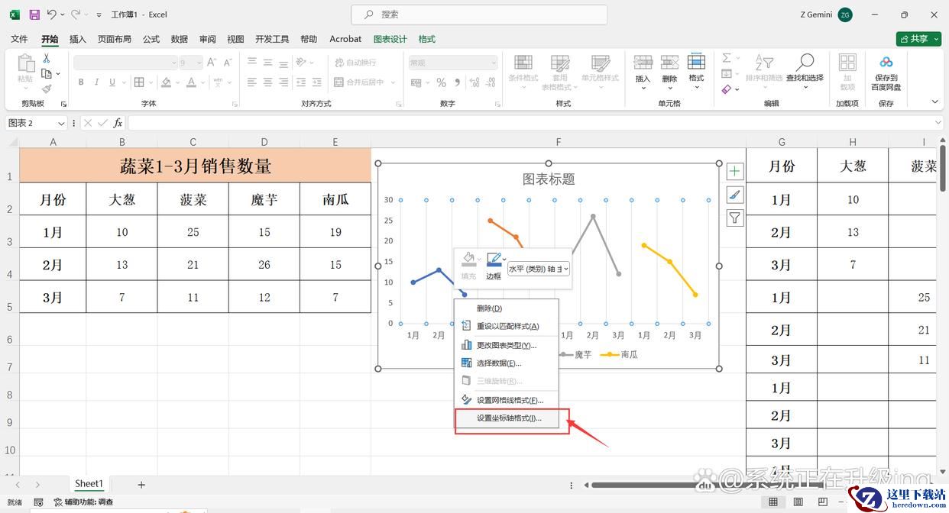Image resolution: width=949 pixels, height=513 pixels.
Task: Click the Insert Function fx icon
Action: pos(118,123)
